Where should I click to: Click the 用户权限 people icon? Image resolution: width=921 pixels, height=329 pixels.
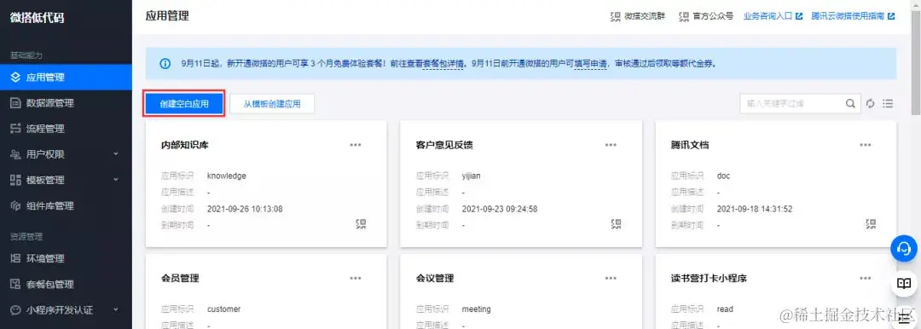[16, 154]
